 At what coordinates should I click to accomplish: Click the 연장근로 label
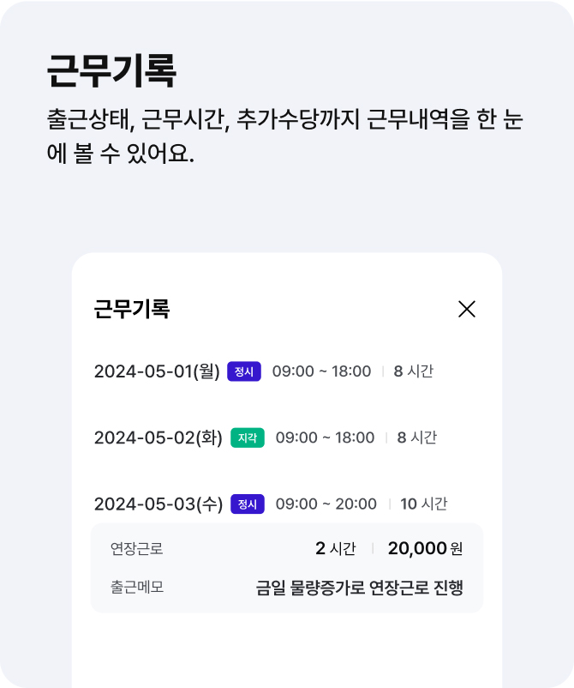[137, 548]
